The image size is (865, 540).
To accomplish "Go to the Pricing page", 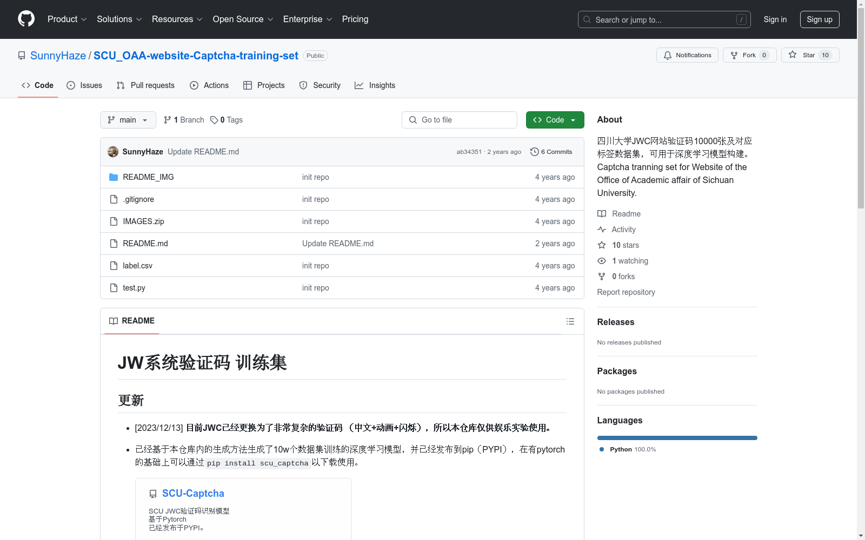I will click(355, 19).
